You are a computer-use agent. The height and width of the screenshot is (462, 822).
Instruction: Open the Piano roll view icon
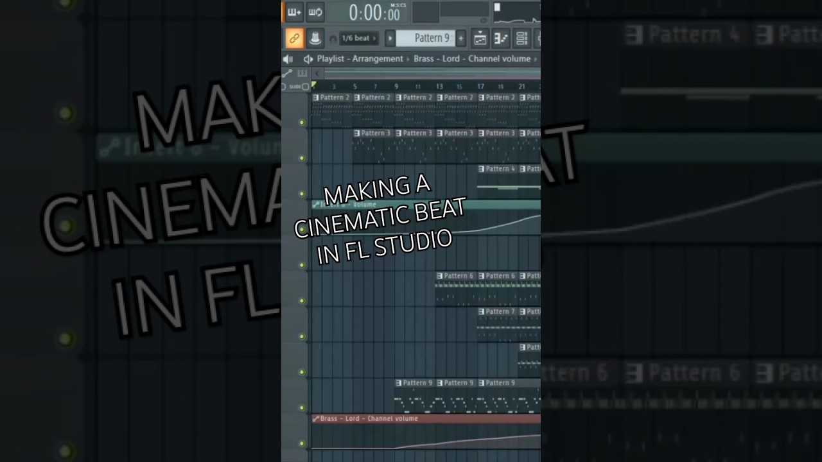click(x=501, y=38)
